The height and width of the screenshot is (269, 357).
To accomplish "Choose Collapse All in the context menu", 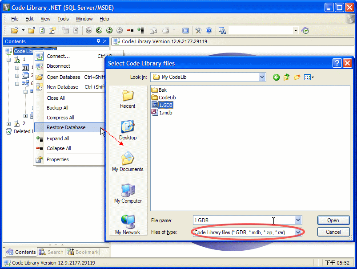I will 69,148.
